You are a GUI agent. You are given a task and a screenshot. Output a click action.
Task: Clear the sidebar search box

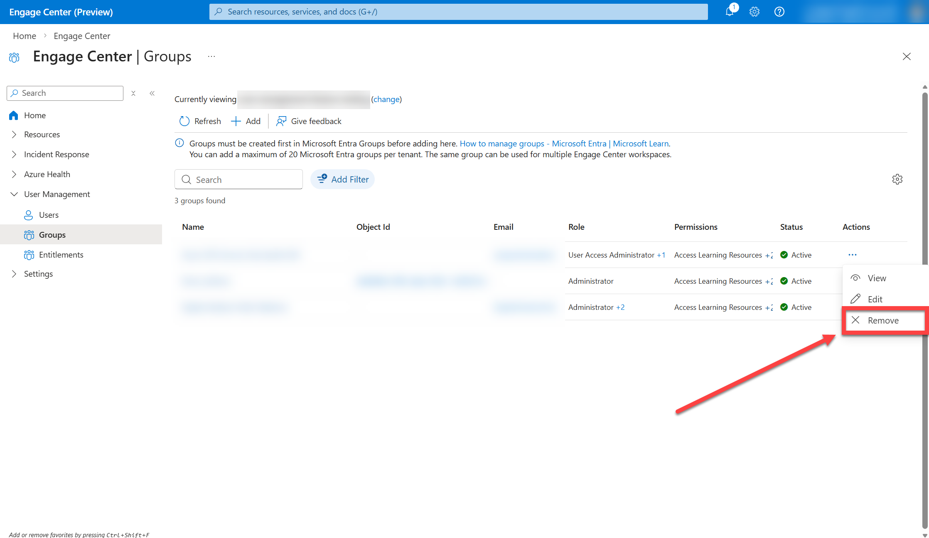(x=133, y=93)
